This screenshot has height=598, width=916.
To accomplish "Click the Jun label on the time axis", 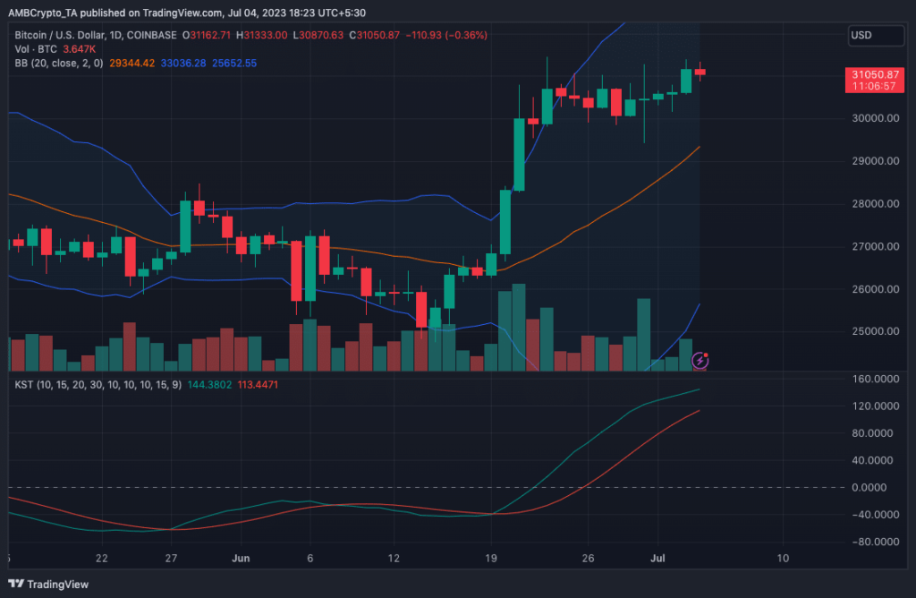I will 240,558.
